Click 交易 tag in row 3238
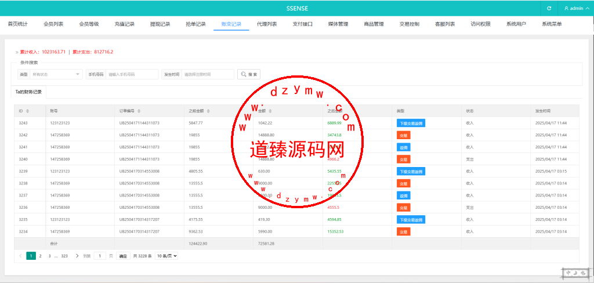 click(x=404, y=183)
